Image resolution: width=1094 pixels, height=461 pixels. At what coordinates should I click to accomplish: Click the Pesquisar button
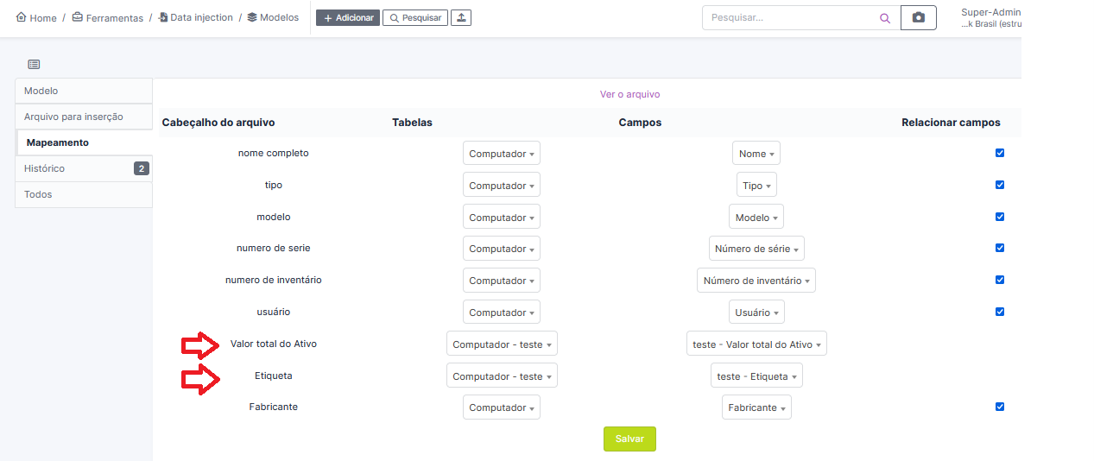click(x=415, y=17)
